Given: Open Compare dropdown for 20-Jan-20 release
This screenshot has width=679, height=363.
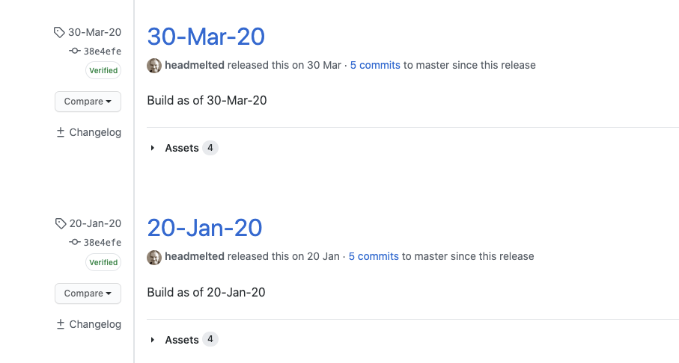Looking at the screenshot, I should pyautogui.click(x=88, y=294).
